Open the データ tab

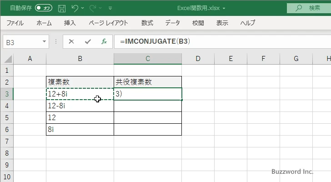coord(172,23)
